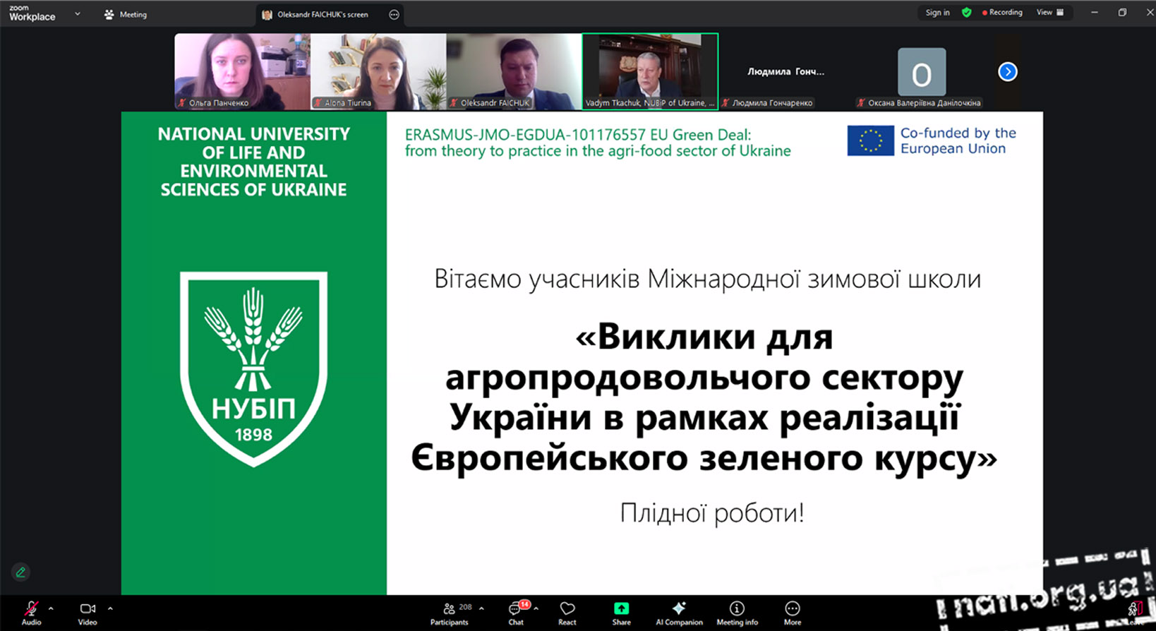Image resolution: width=1156 pixels, height=631 pixels.
Task: Launch the AI Companion
Action: point(679,612)
